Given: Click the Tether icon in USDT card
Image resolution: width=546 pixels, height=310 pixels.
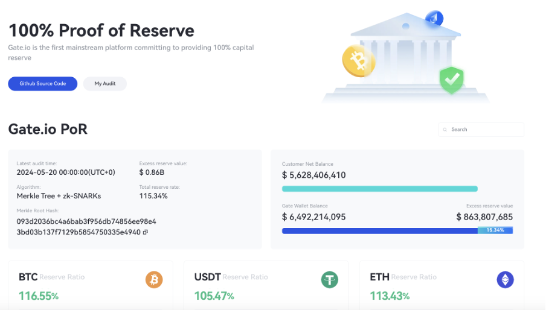Looking at the screenshot, I should (x=330, y=280).
